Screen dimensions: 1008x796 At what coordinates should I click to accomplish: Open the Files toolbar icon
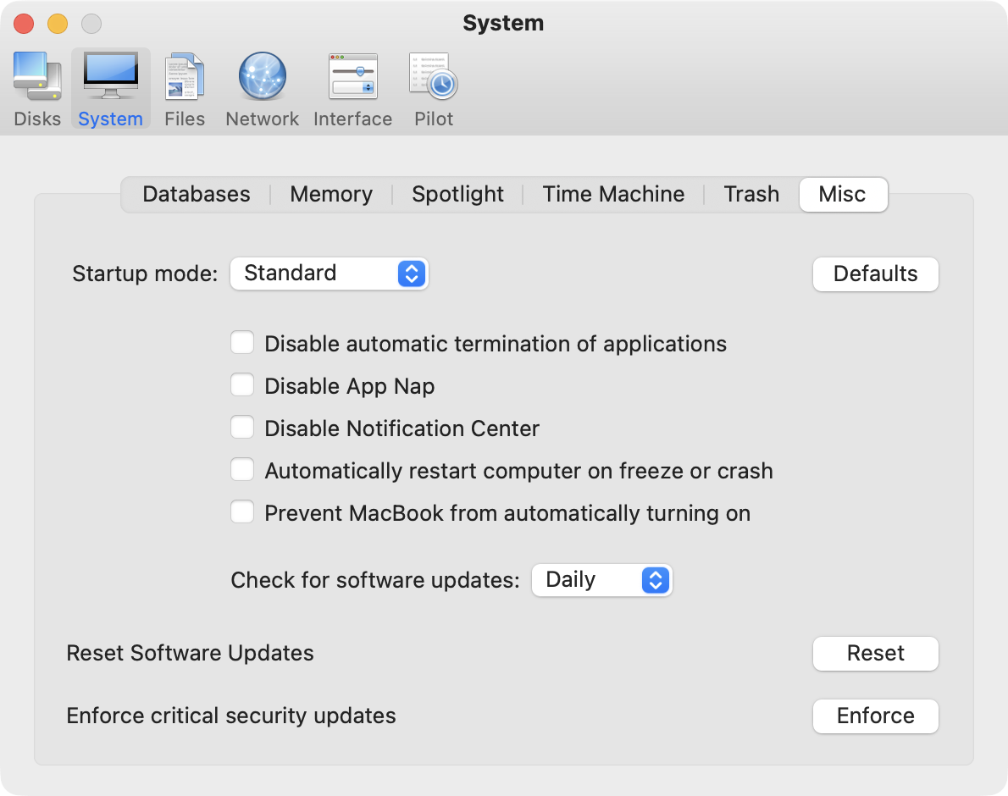(185, 77)
